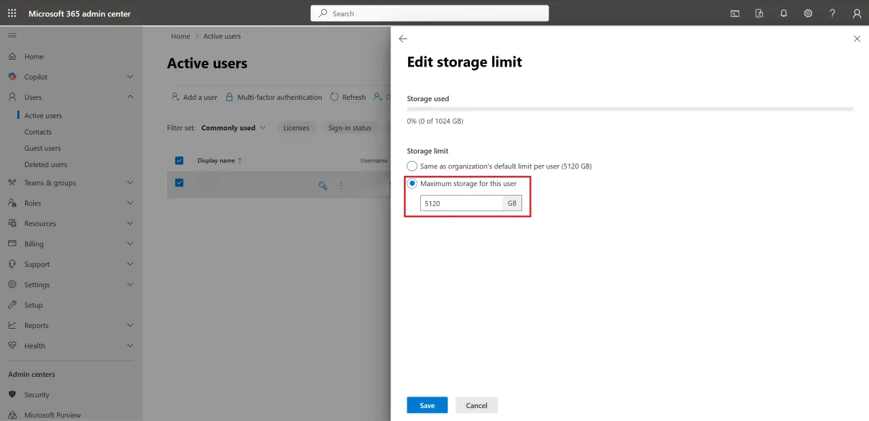
Task: Uncheck the selected user row checkbox
Action: tap(179, 182)
